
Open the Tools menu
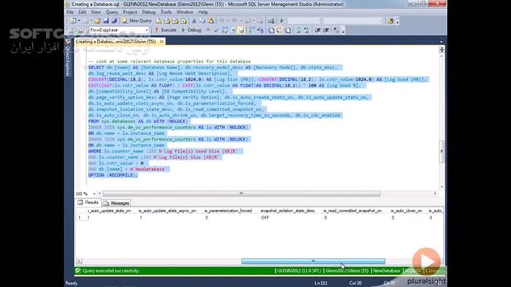(166, 12)
